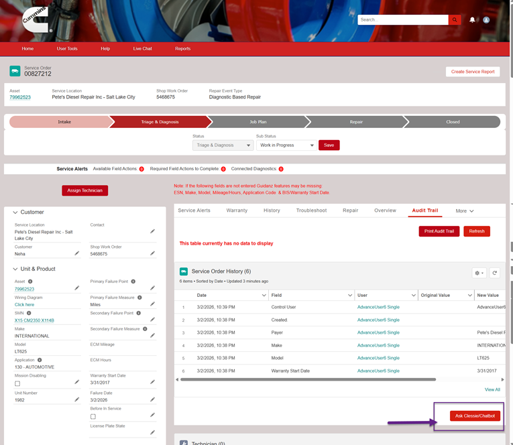513x445 pixels.
Task: Click the search magnifier button
Action: click(x=455, y=20)
